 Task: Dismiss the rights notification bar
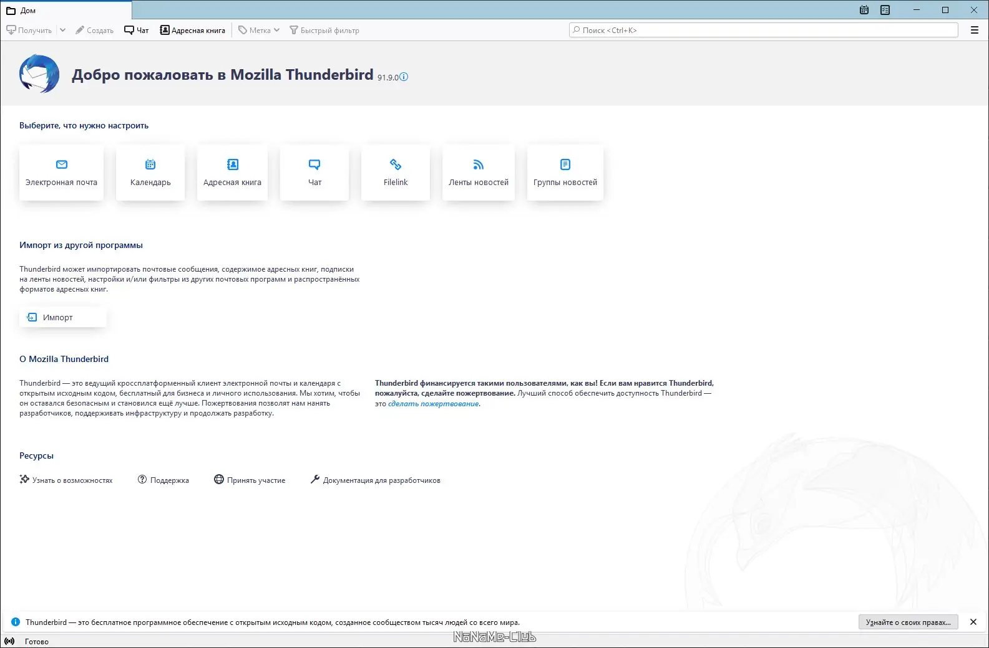point(973,622)
